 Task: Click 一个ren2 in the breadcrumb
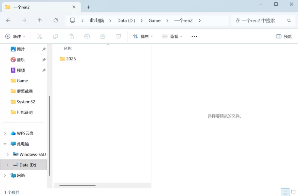point(183,20)
